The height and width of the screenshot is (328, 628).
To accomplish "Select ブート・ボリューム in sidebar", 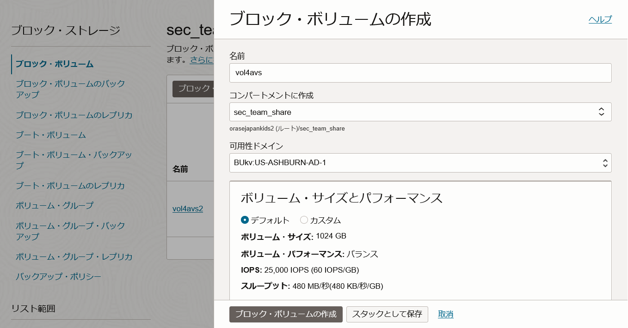I will (x=51, y=135).
